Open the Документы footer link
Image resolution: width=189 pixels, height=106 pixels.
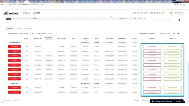[x=146, y=100]
